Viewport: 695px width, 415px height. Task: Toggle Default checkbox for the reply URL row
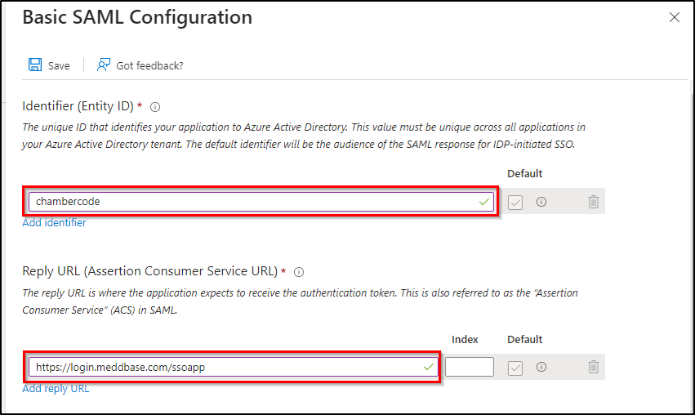point(515,368)
